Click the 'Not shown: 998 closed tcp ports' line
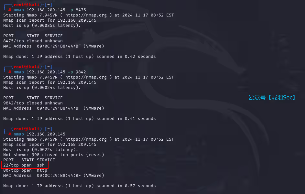This screenshot has width=305, height=194. [x=53, y=155]
